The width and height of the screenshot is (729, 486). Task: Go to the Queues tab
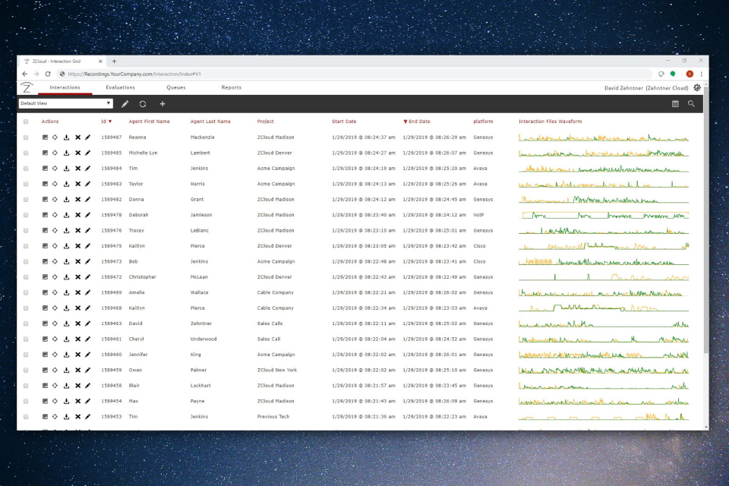coord(175,87)
